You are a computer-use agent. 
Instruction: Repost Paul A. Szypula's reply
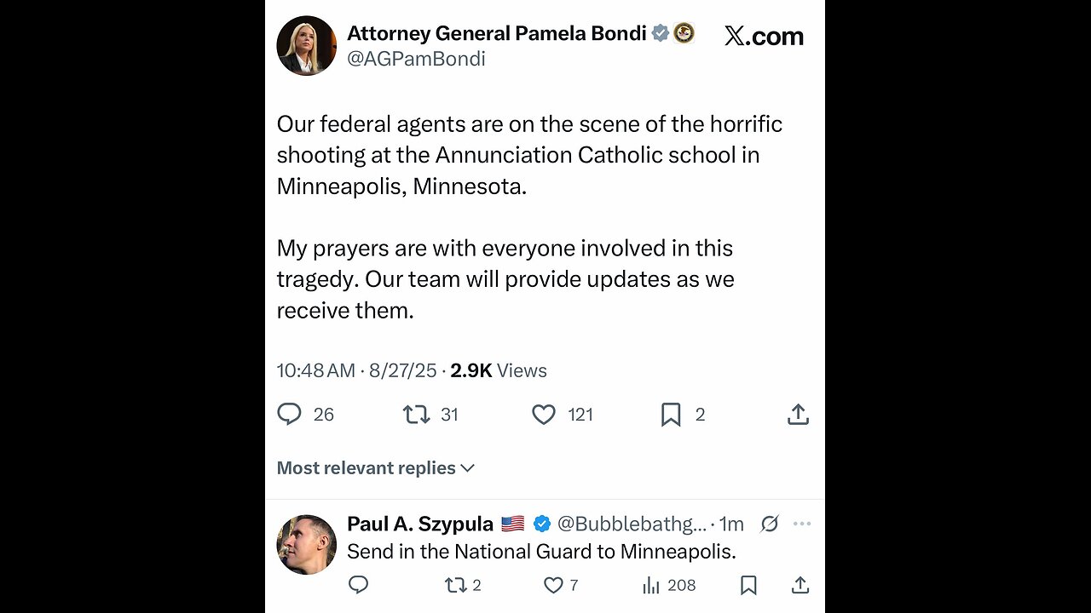pos(455,585)
